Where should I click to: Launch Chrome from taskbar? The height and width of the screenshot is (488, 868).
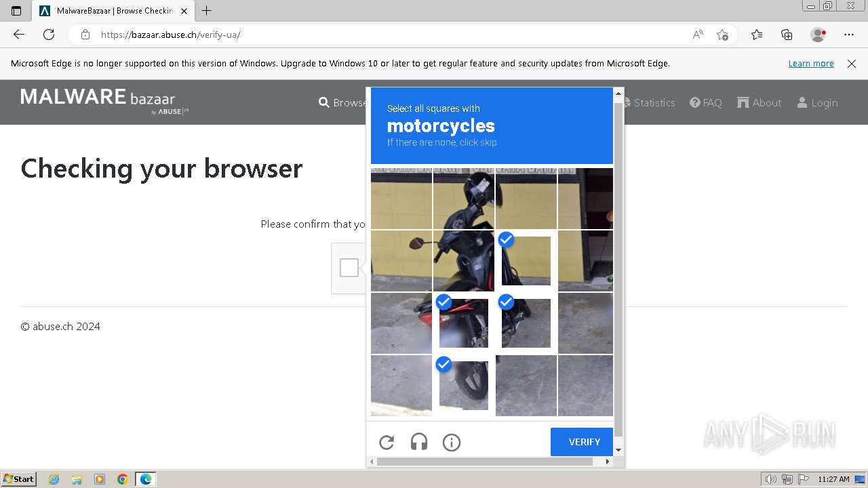point(123,479)
